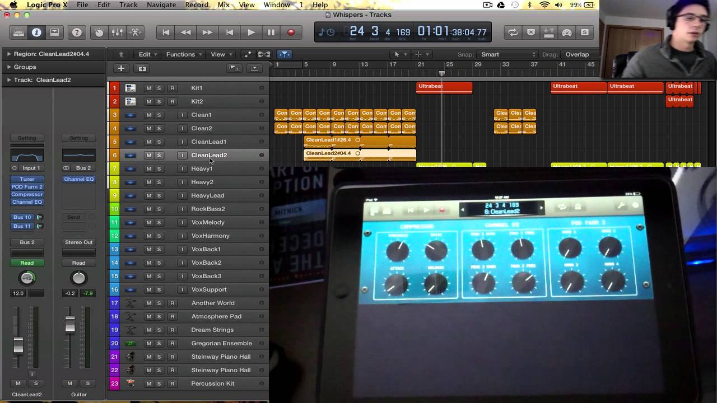Start playback with the Play button

(251, 32)
